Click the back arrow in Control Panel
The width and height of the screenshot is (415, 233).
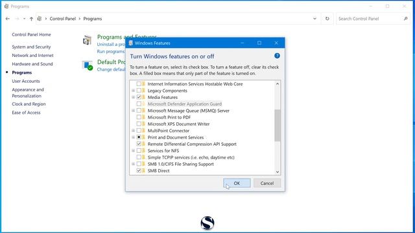8,19
